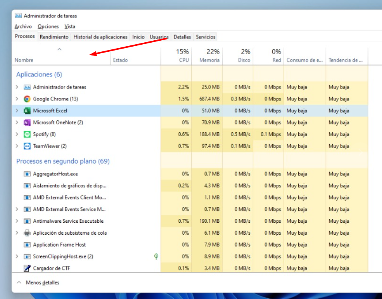Image resolution: width=382 pixels, height=299 pixels.
Task: Sort by Consumo de energía column header
Action: tap(305, 56)
